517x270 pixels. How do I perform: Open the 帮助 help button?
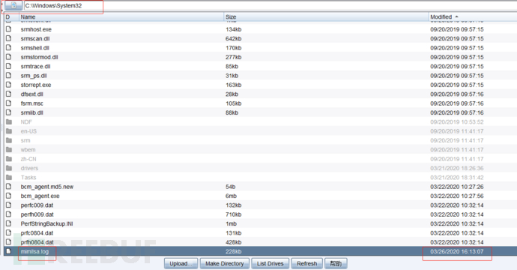[x=336, y=263]
